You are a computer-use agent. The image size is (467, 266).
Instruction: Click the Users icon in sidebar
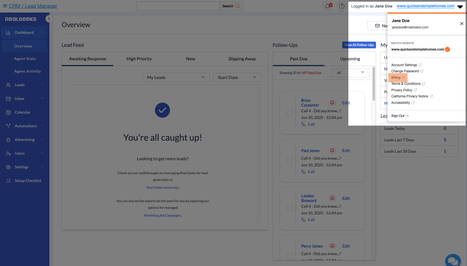pos(8,153)
